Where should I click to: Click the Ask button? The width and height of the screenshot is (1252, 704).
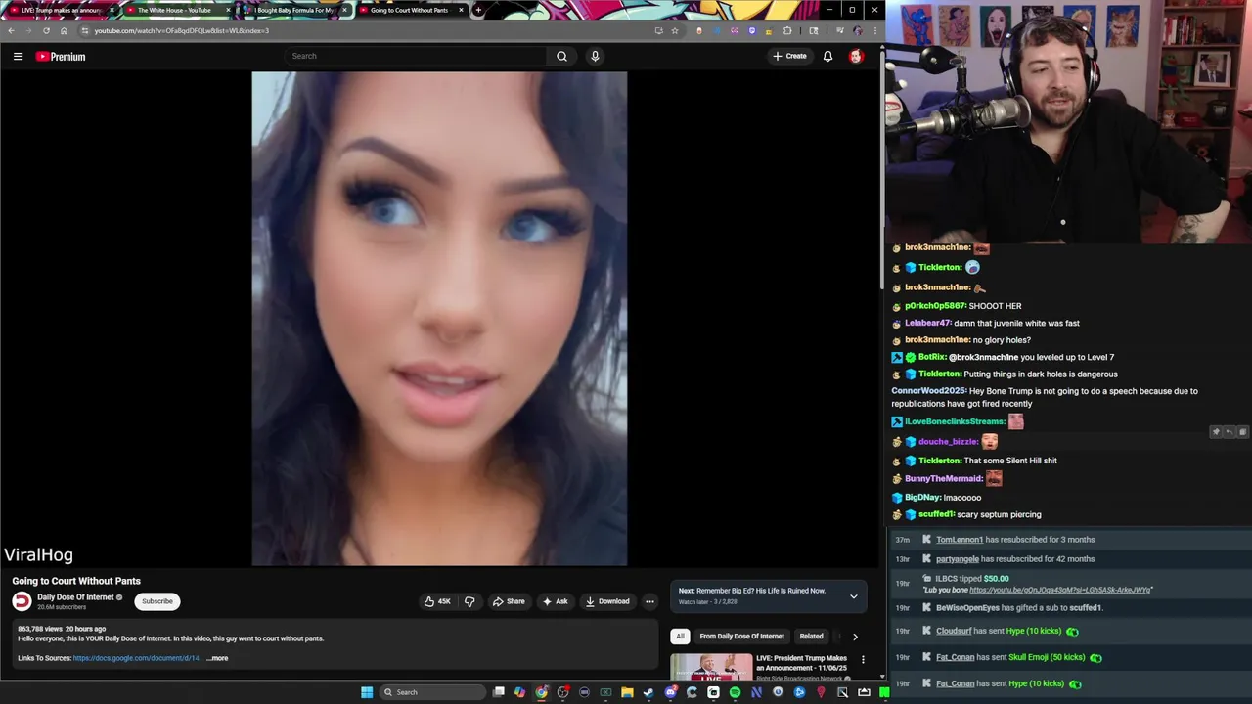tap(555, 601)
